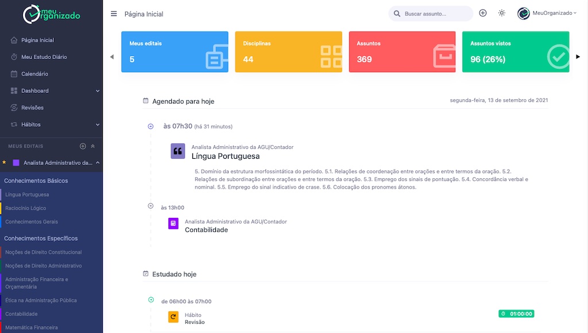The height and width of the screenshot is (333, 588).
Task: Click into the Buscar assunto search field
Action: pos(431,14)
